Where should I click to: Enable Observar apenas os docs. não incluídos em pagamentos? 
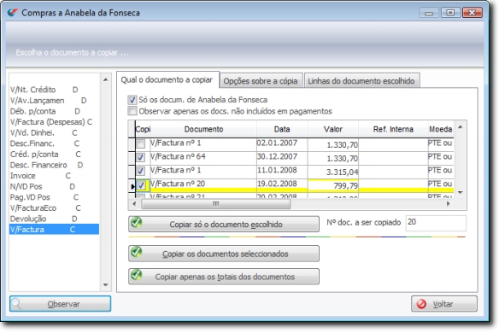tap(132, 111)
